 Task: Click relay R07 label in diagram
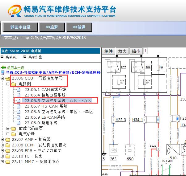coord(123,67)
